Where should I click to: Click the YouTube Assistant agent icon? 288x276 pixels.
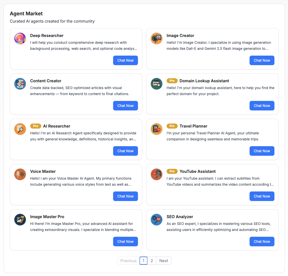(x=157, y=175)
